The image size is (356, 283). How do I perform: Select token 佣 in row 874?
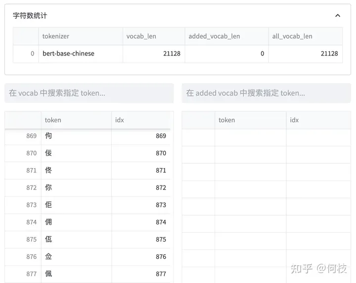pyautogui.click(x=76, y=222)
